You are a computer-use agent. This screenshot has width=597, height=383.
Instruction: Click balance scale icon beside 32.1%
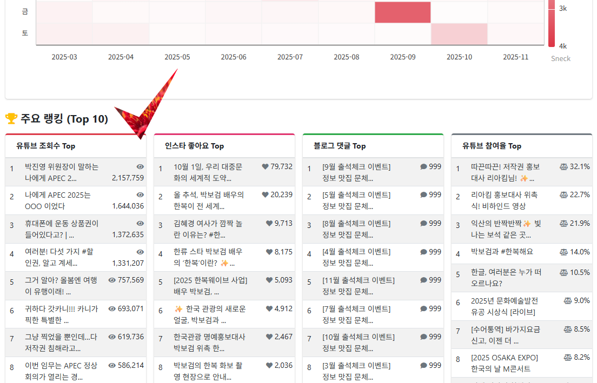[x=563, y=167]
